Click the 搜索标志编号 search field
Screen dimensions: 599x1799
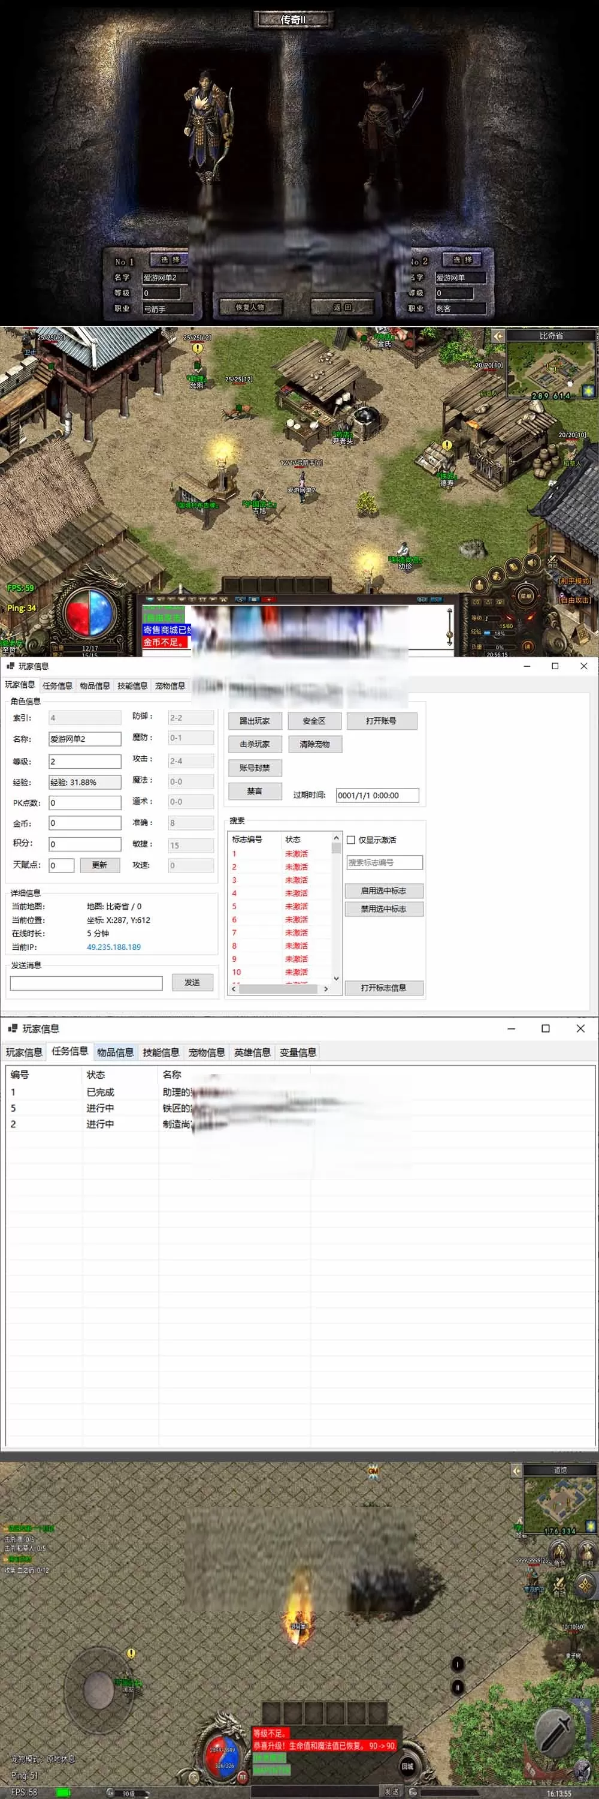[x=384, y=862]
